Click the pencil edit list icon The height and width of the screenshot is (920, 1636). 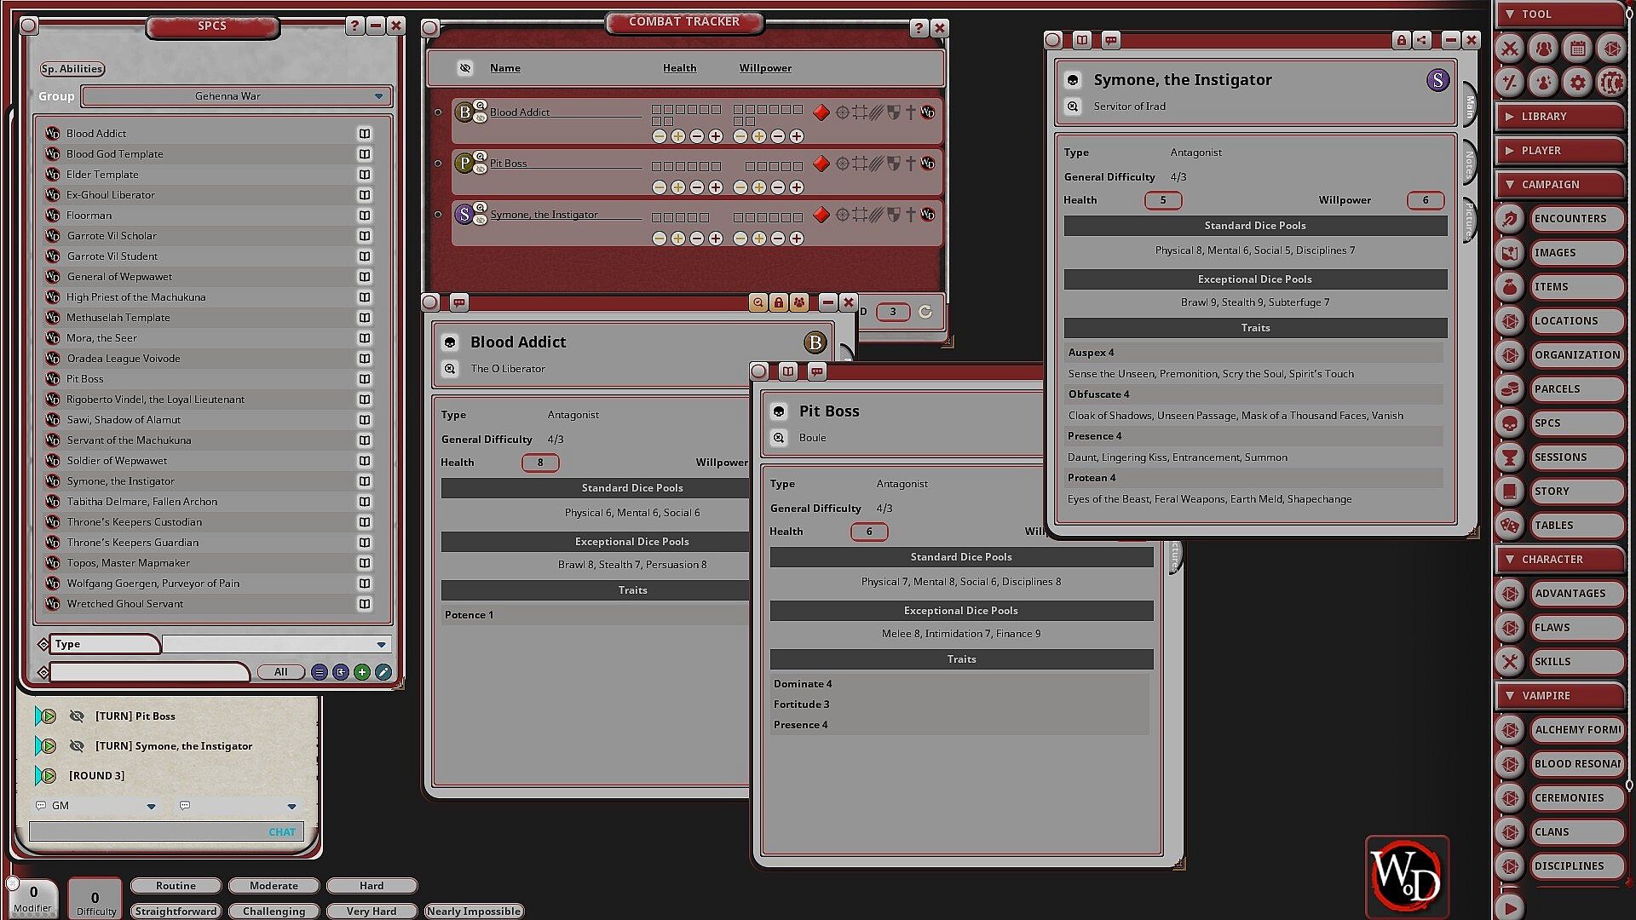383,672
